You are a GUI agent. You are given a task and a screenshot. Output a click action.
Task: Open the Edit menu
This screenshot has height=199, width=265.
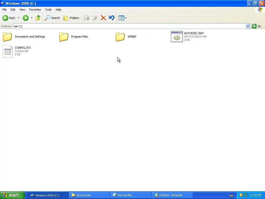click(13, 10)
